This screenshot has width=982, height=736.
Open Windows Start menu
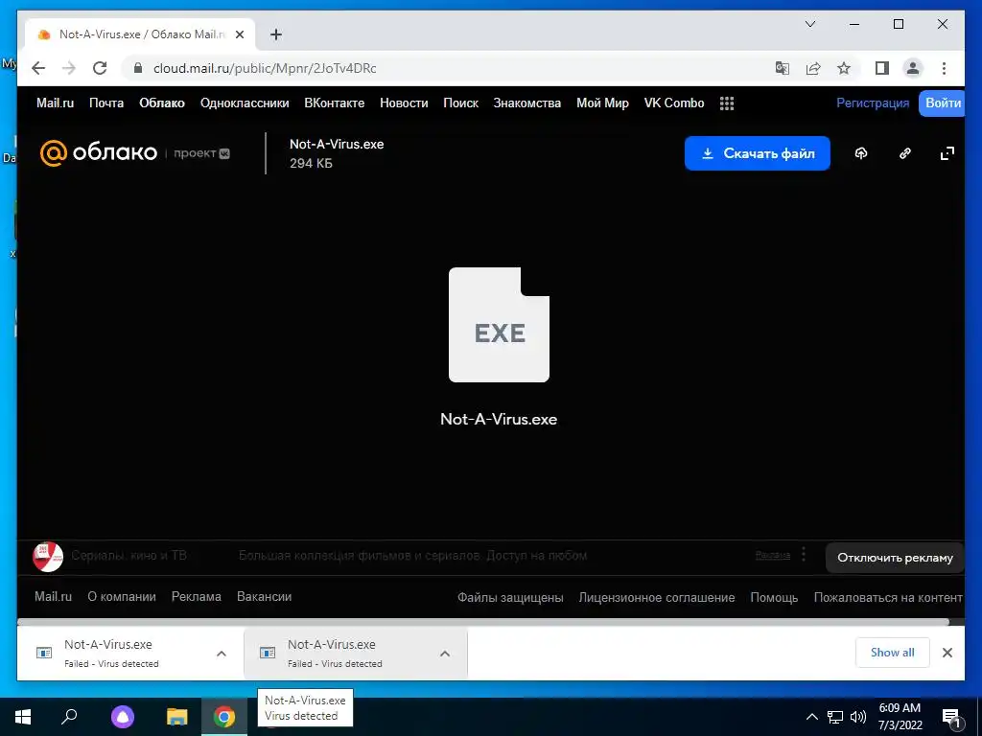coord(23,717)
